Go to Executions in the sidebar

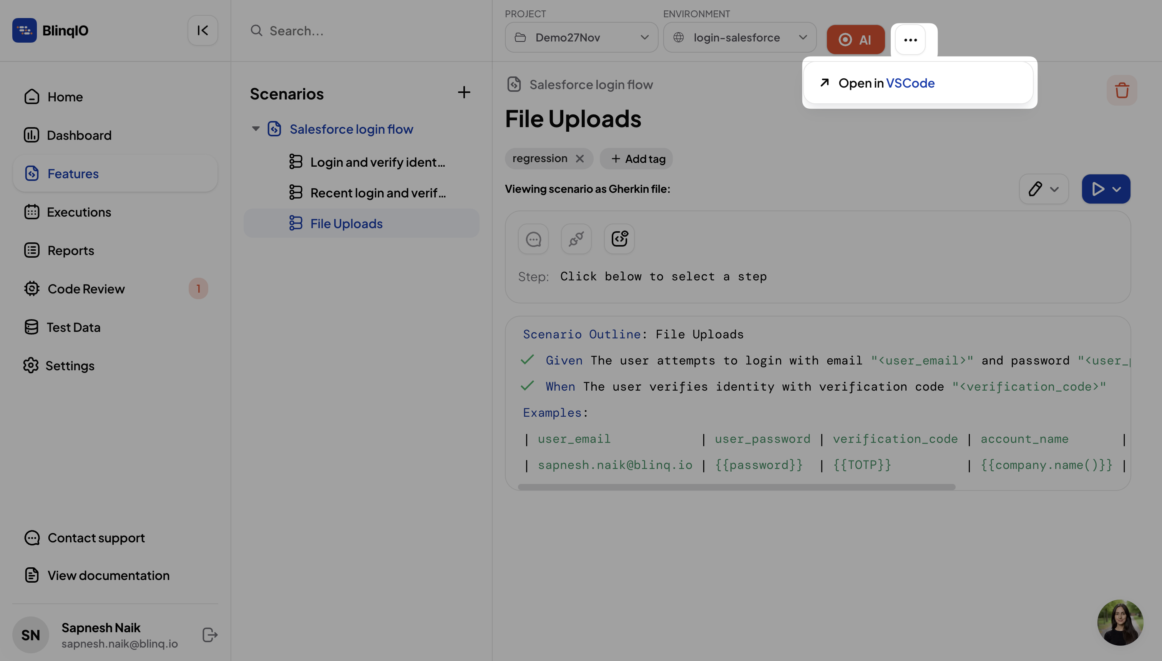(x=79, y=212)
